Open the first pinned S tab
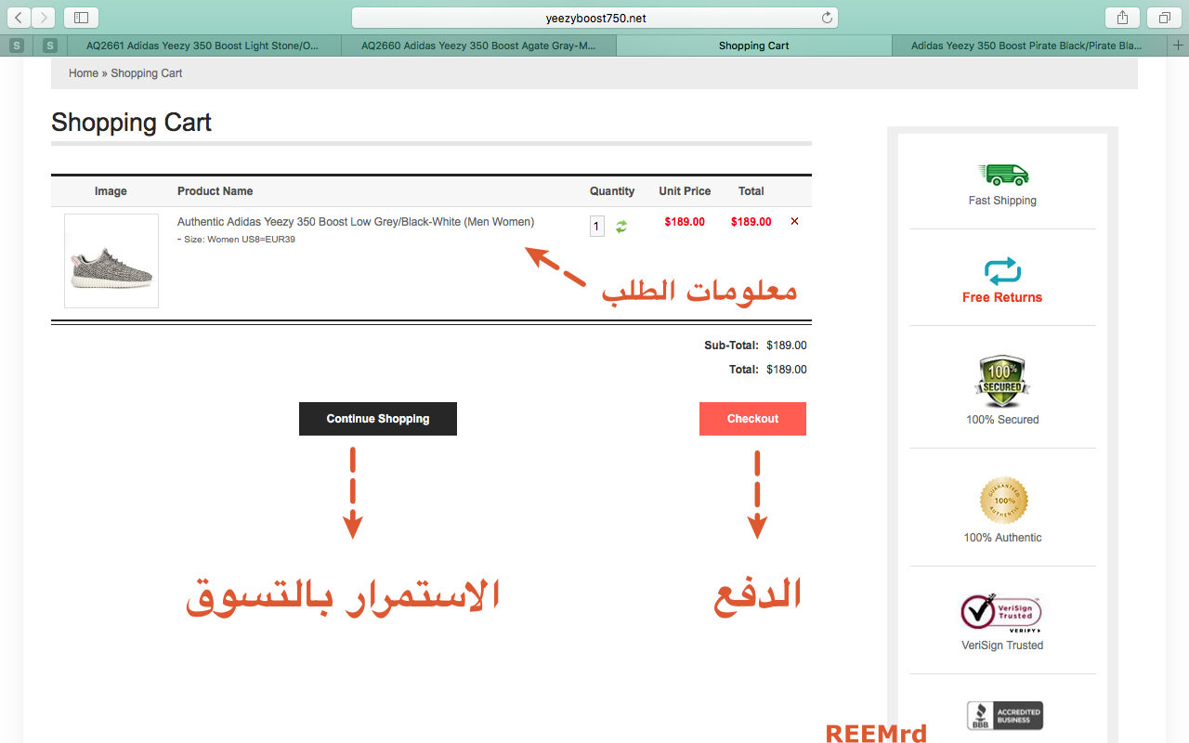The width and height of the screenshot is (1189, 743). pos(17,46)
